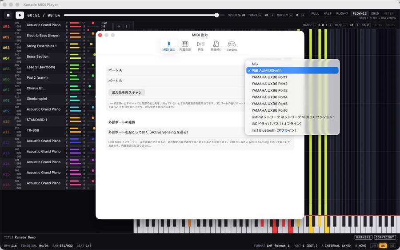Select the 'in E♭' display key toggle

click(x=390, y=25)
